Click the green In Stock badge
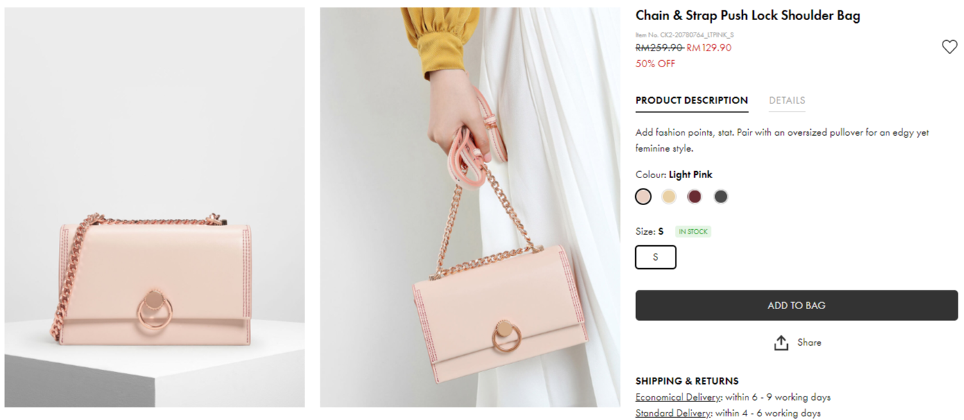This screenshot has height=420, width=964. 694,231
